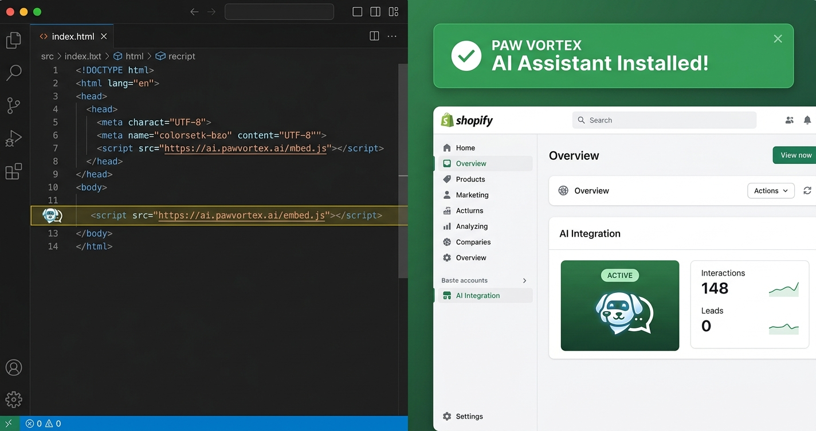The image size is (816, 431).
Task: Click the editor vertical scrollbar
Action: (403, 171)
